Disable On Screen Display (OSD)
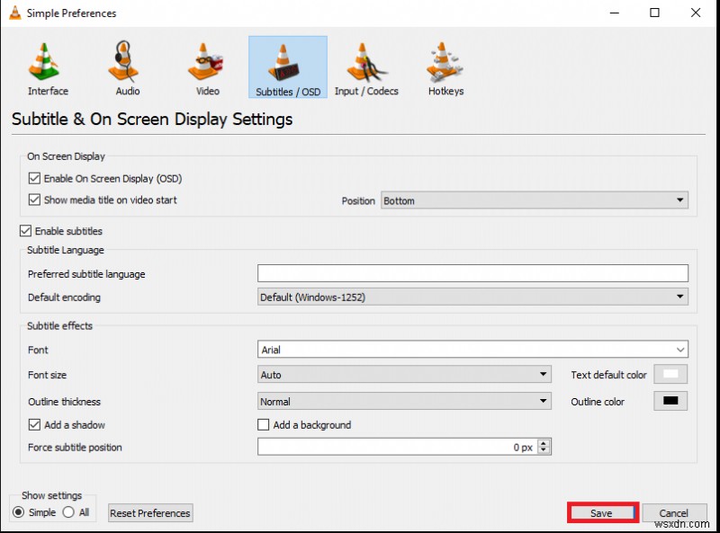 (x=33, y=178)
